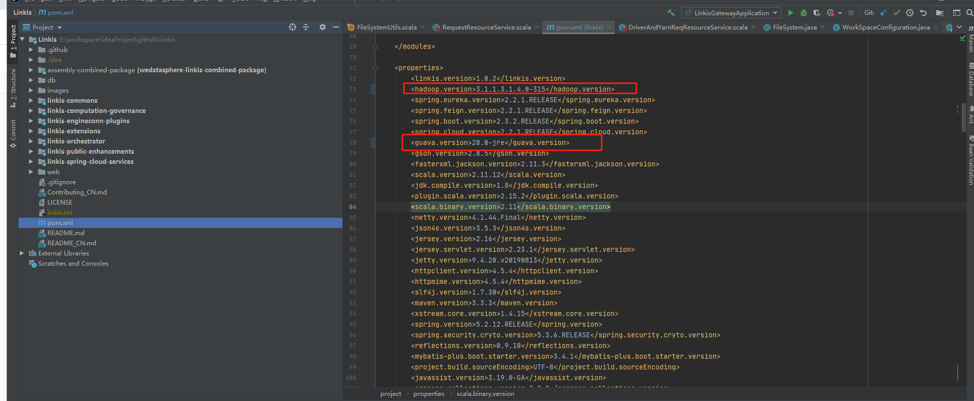Screen dimensions: 974x401
Task: Click the Git update project arrow
Action: tap(883, 13)
